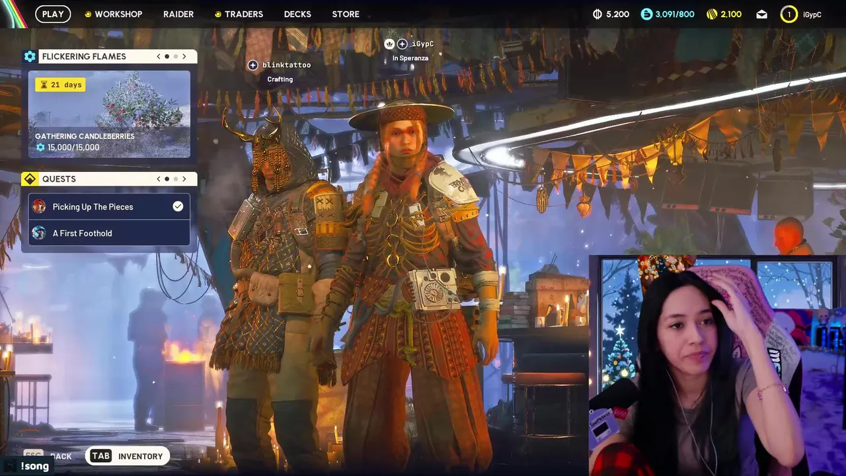Image resolution: width=846 pixels, height=476 pixels.
Task: Click the 15,000/15,000 progress text
Action: click(x=73, y=147)
